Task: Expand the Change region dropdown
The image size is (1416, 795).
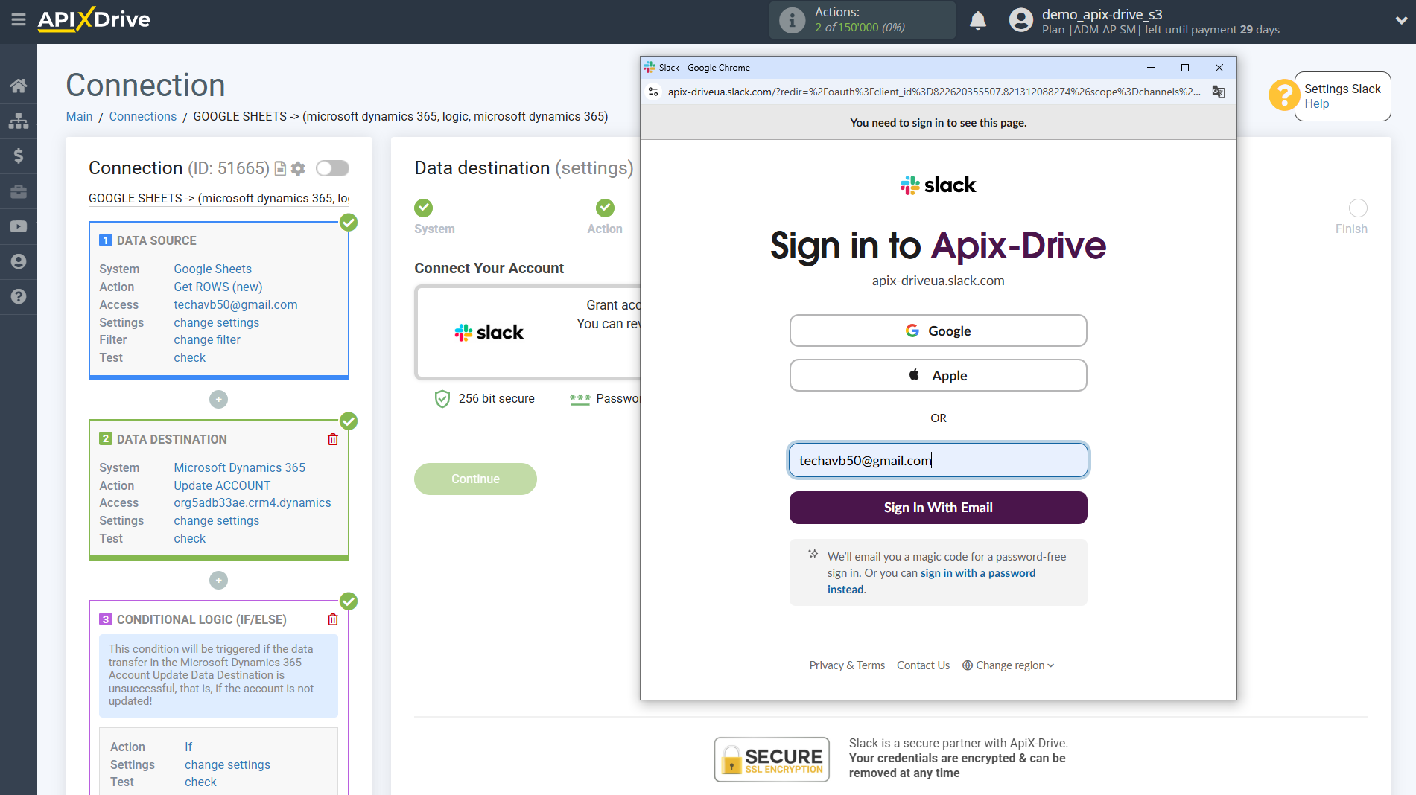Action: (1008, 665)
